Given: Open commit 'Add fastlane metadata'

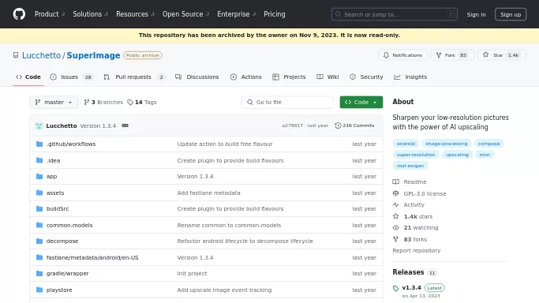Looking at the screenshot, I should pos(208,193).
